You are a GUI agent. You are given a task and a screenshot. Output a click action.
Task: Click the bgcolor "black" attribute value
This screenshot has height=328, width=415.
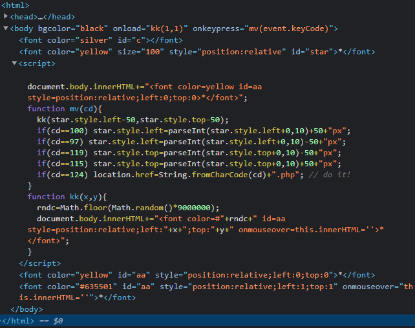[92, 28]
